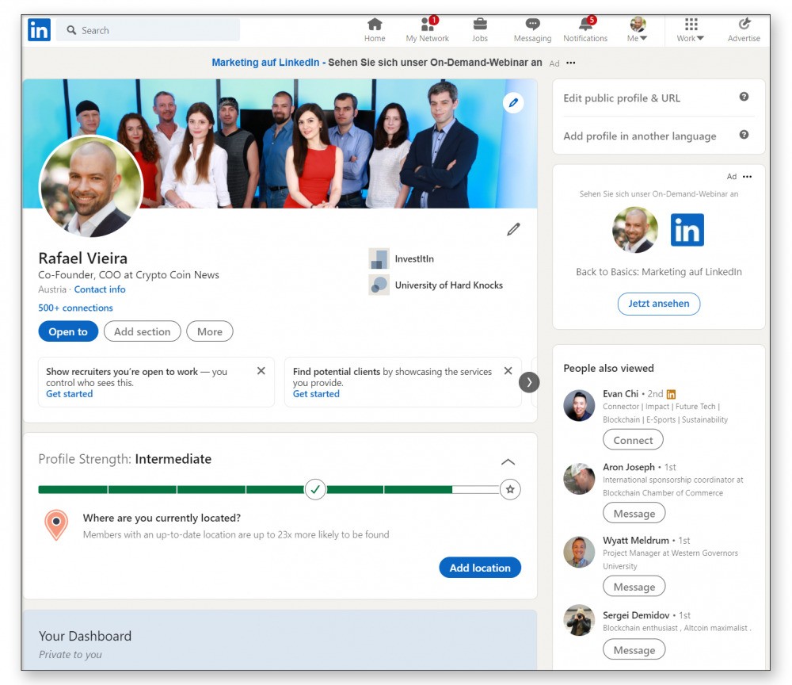This screenshot has width=792, height=685.
Task: Click Get started under open to work
Action: 69,394
